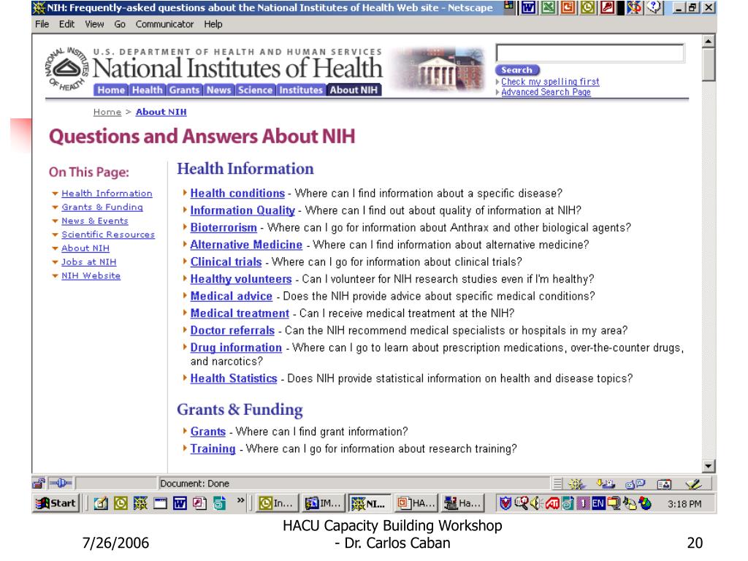Open PowerPoint from the Office shortcut bar

pos(568,7)
